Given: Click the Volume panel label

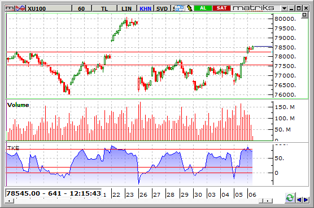Looking at the screenshot, I should tap(18, 105).
